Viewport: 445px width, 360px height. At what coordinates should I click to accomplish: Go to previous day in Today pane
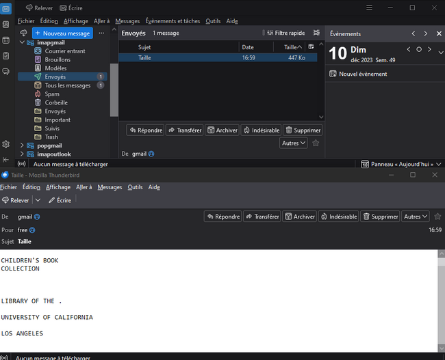(x=409, y=50)
